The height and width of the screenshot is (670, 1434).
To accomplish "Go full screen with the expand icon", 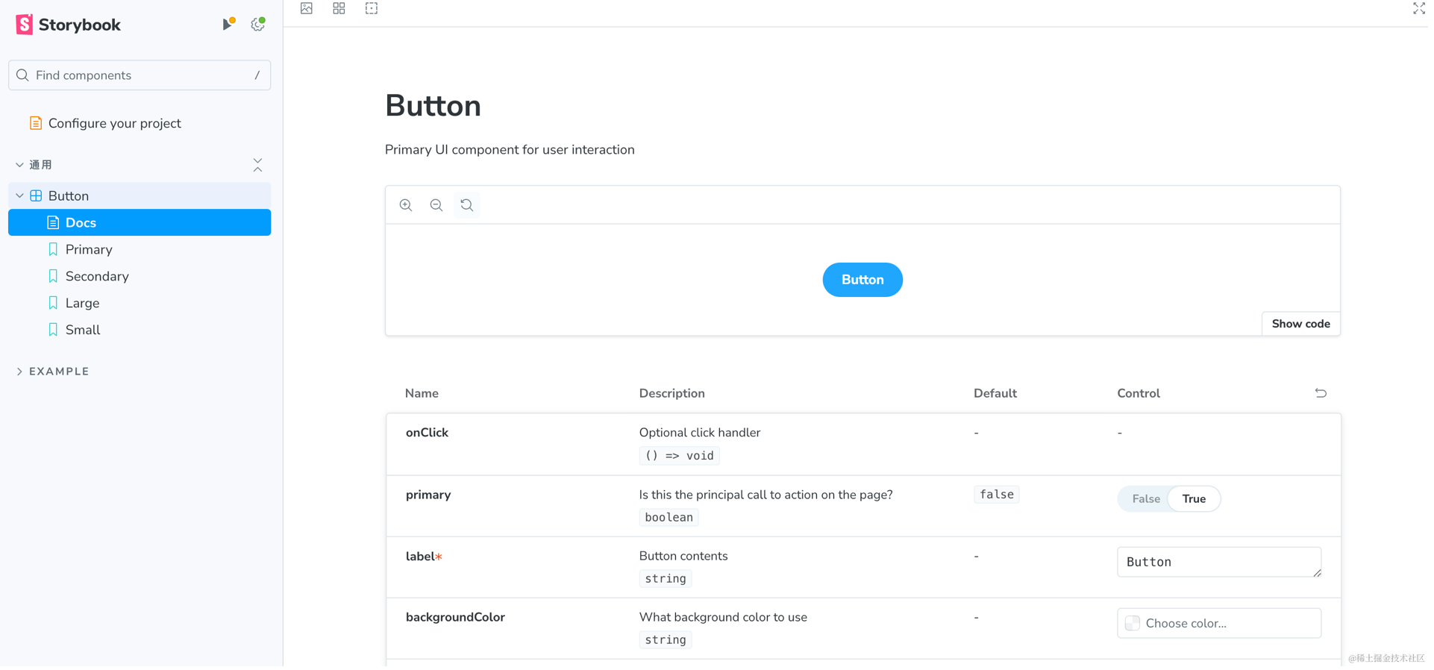I will pyautogui.click(x=1418, y=8).
